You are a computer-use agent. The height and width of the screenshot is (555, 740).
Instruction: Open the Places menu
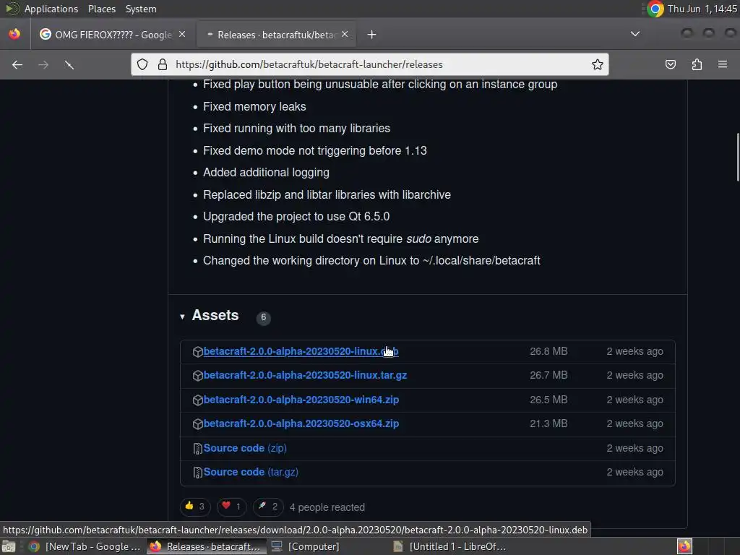pos(101,9)
